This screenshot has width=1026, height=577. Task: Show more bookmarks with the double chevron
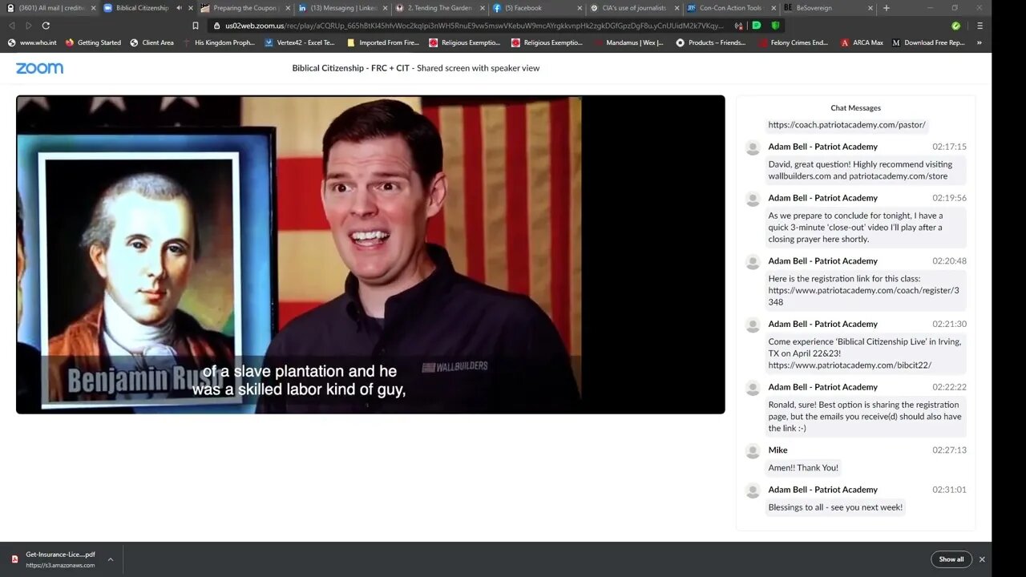979,42
